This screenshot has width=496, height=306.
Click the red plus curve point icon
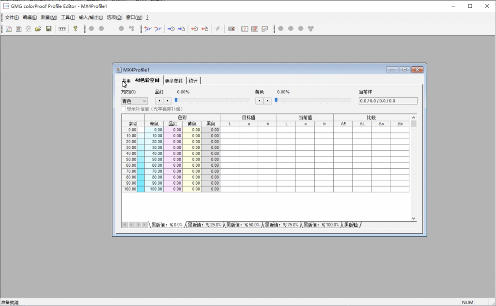click(x=148, y=29)
